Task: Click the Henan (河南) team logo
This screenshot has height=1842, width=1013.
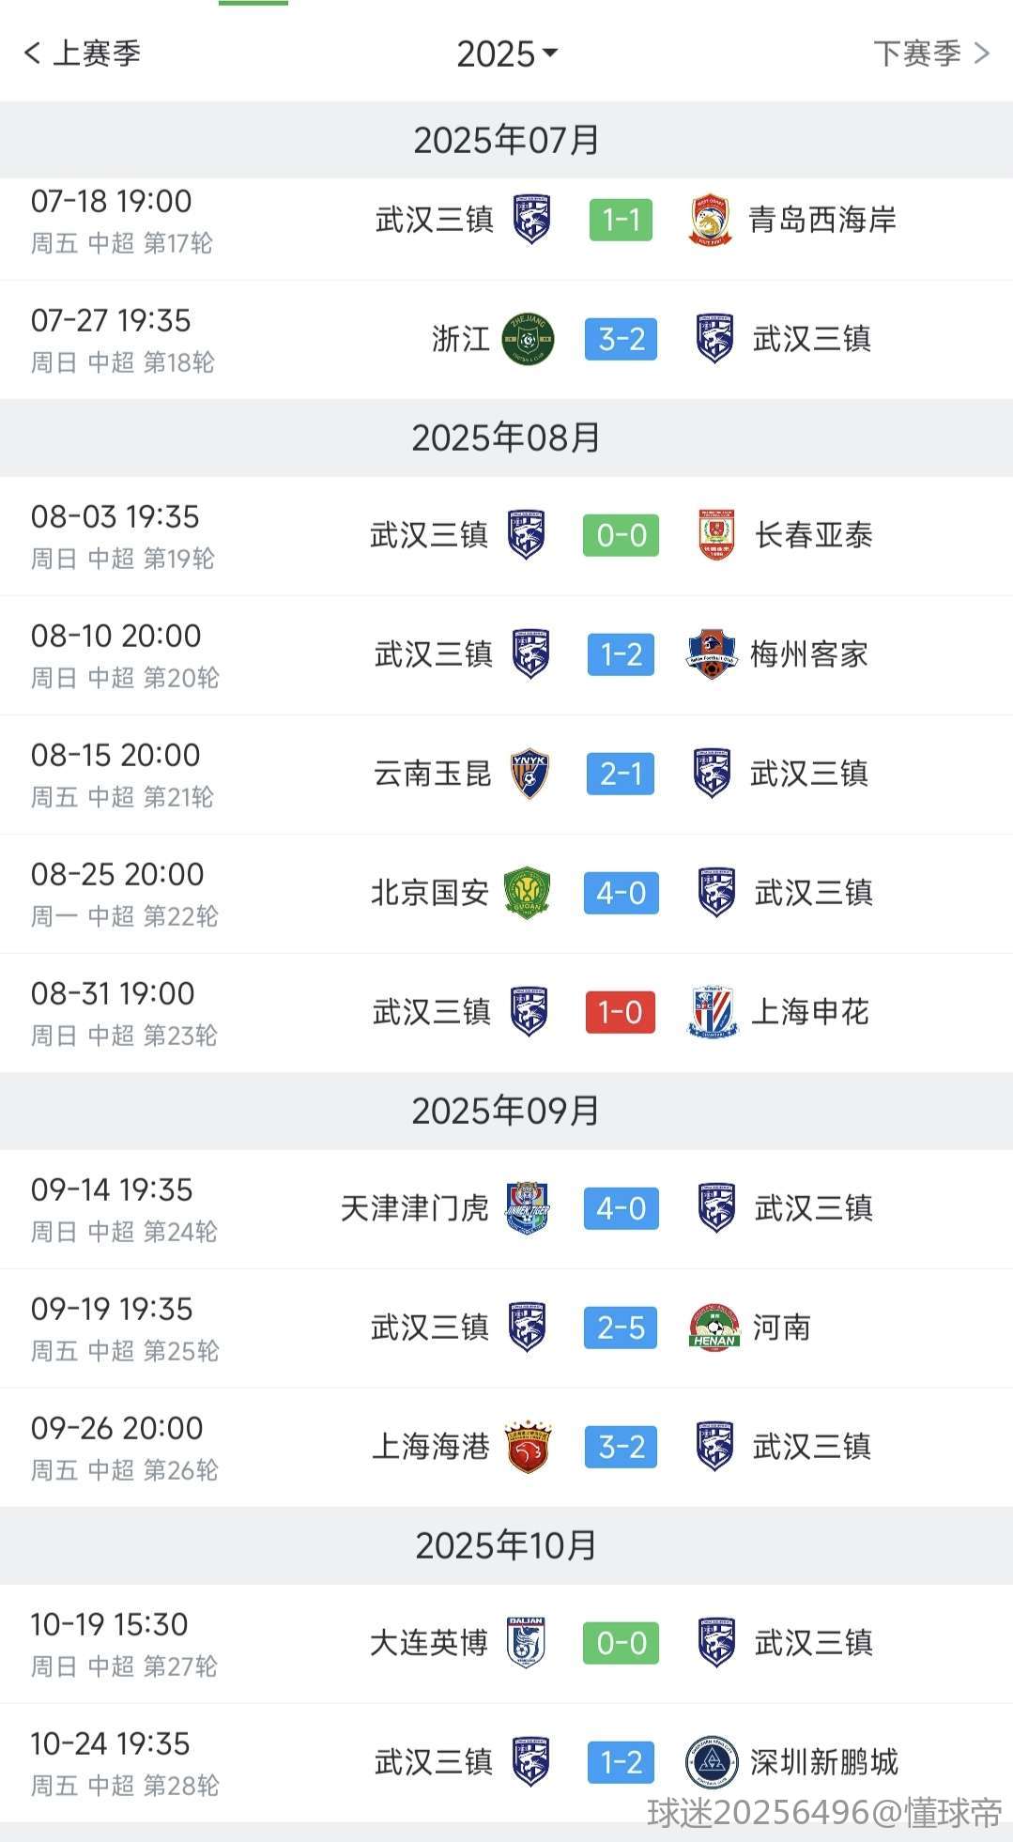Action: tap(714, 1328)
